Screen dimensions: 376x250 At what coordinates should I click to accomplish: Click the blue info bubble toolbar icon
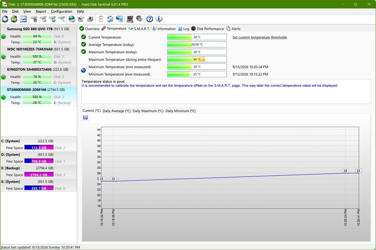[159, 19]
